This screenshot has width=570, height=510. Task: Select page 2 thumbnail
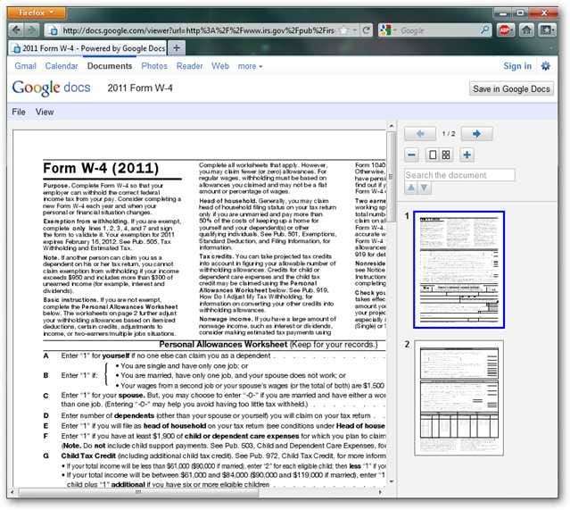(x=458, y=398)
